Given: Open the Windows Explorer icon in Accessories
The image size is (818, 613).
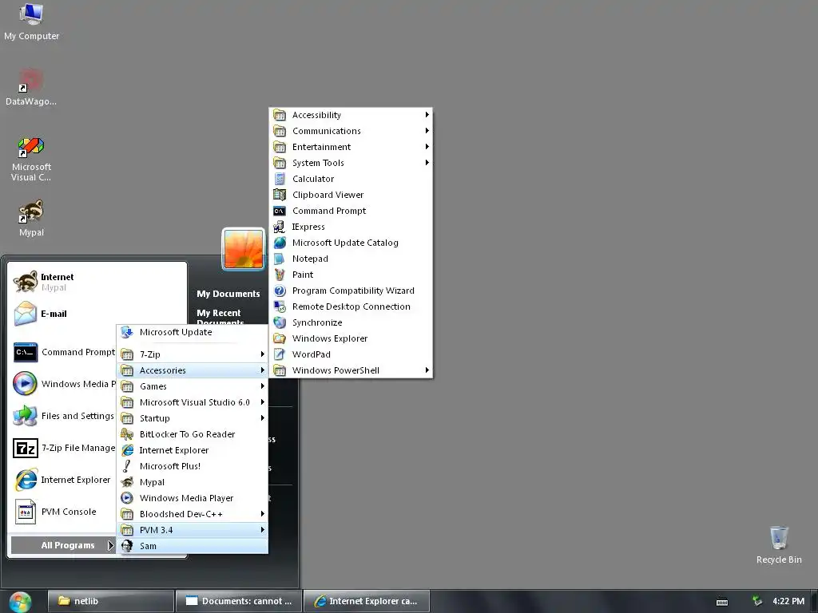Looking at the screenshot, I should point(280,338).
